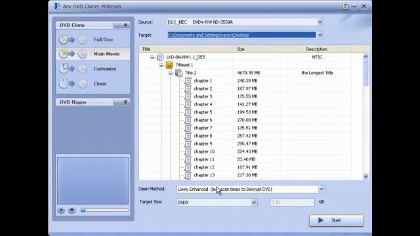Viewport: 420px width, 236px height.
Task: Collapse the Title 2 node
Action: click(171, 73)
